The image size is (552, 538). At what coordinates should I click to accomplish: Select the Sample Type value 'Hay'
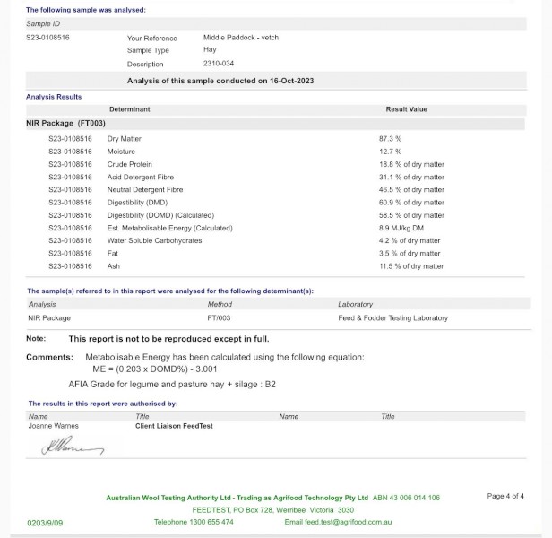210,49
